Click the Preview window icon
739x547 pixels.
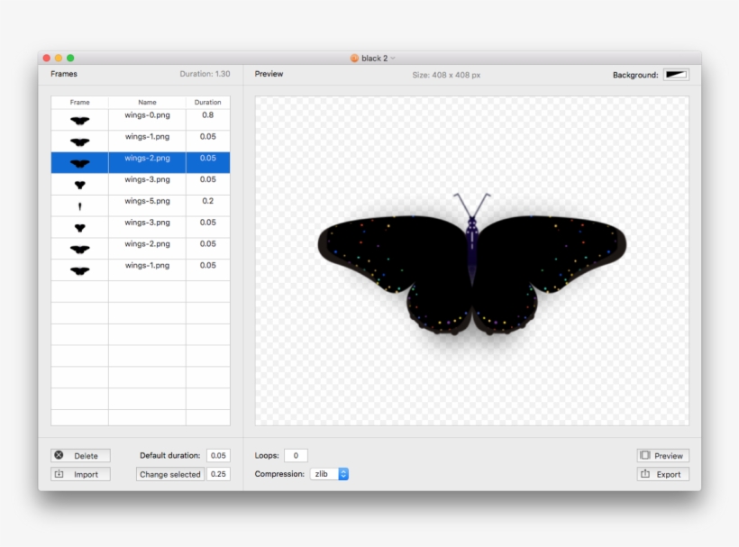coord(645,455)
